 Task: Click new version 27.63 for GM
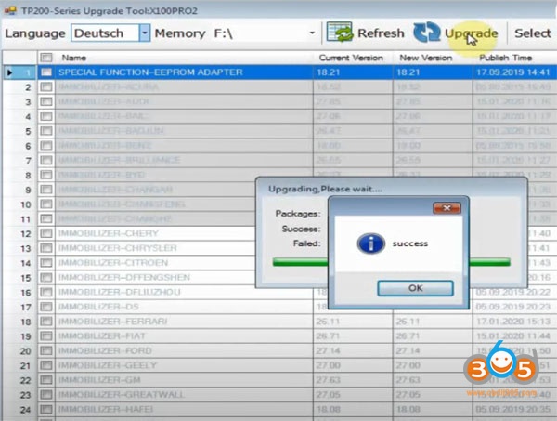tap(408, 380)
